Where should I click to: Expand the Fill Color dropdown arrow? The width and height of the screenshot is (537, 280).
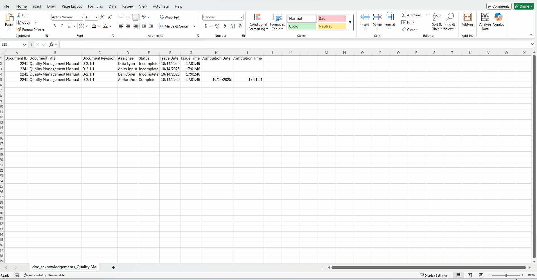pyautogui.click(x=99, y=26)
